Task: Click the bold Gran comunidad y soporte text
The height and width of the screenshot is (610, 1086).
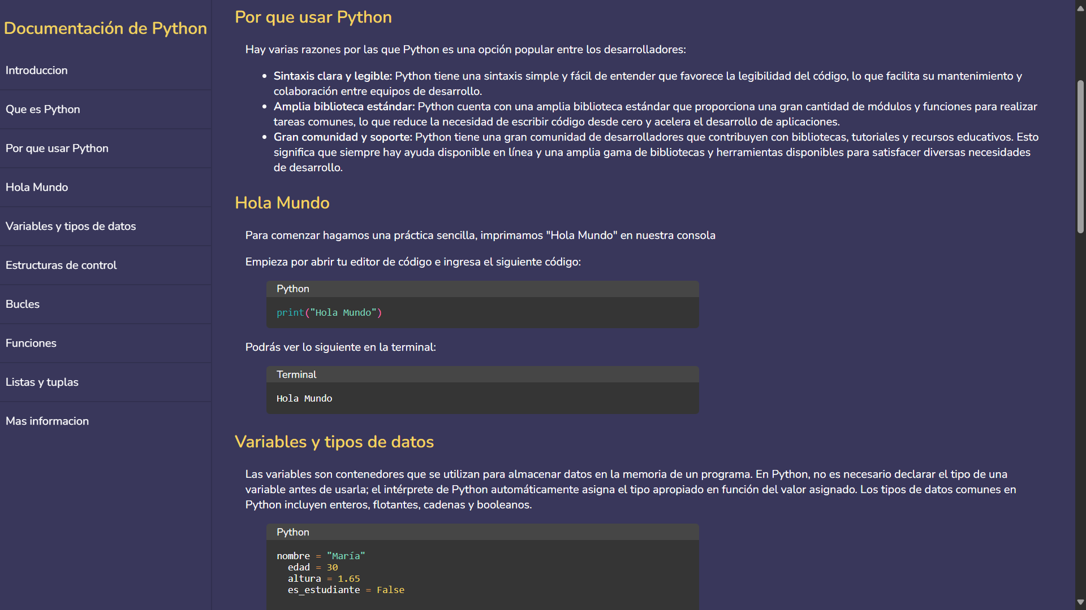Action: click(x=343, y=137)
